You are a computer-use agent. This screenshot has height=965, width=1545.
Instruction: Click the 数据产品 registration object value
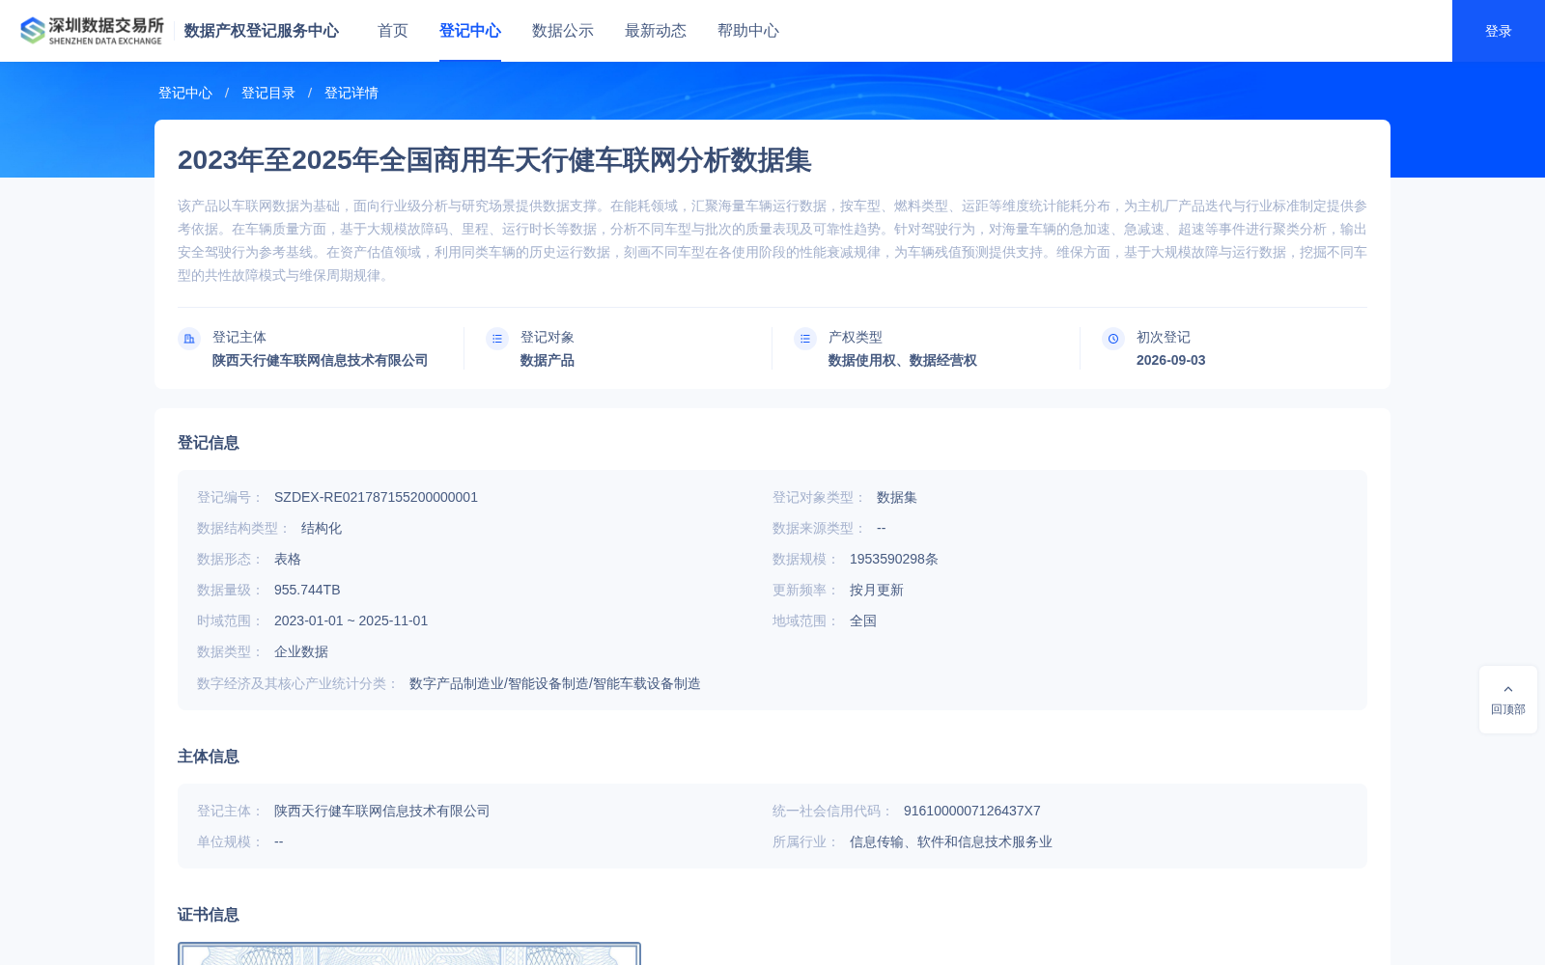click(548, 360)
